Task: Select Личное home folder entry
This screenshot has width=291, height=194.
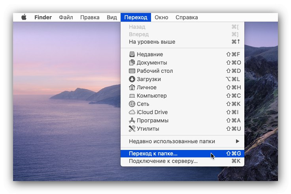Action: click(x=182, y=87)
